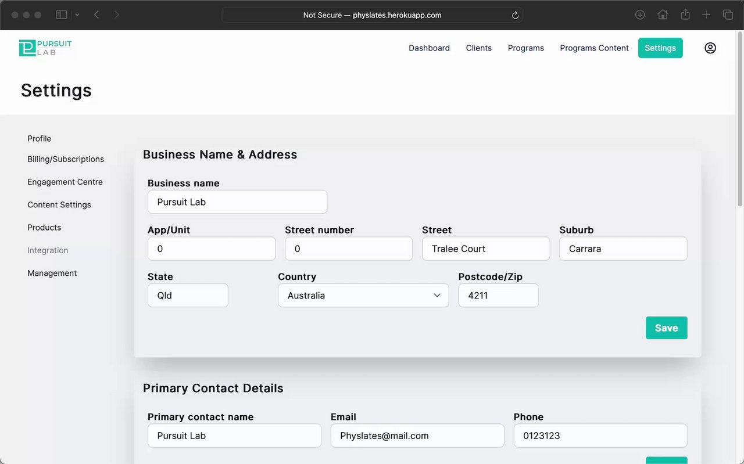Click the Primary contact name field

[234, 436]
